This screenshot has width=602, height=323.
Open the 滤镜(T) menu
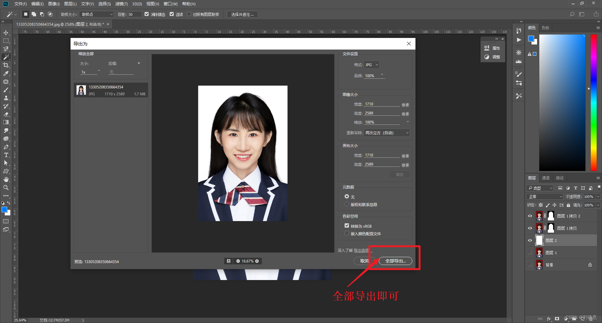click(x=121, y=4)
